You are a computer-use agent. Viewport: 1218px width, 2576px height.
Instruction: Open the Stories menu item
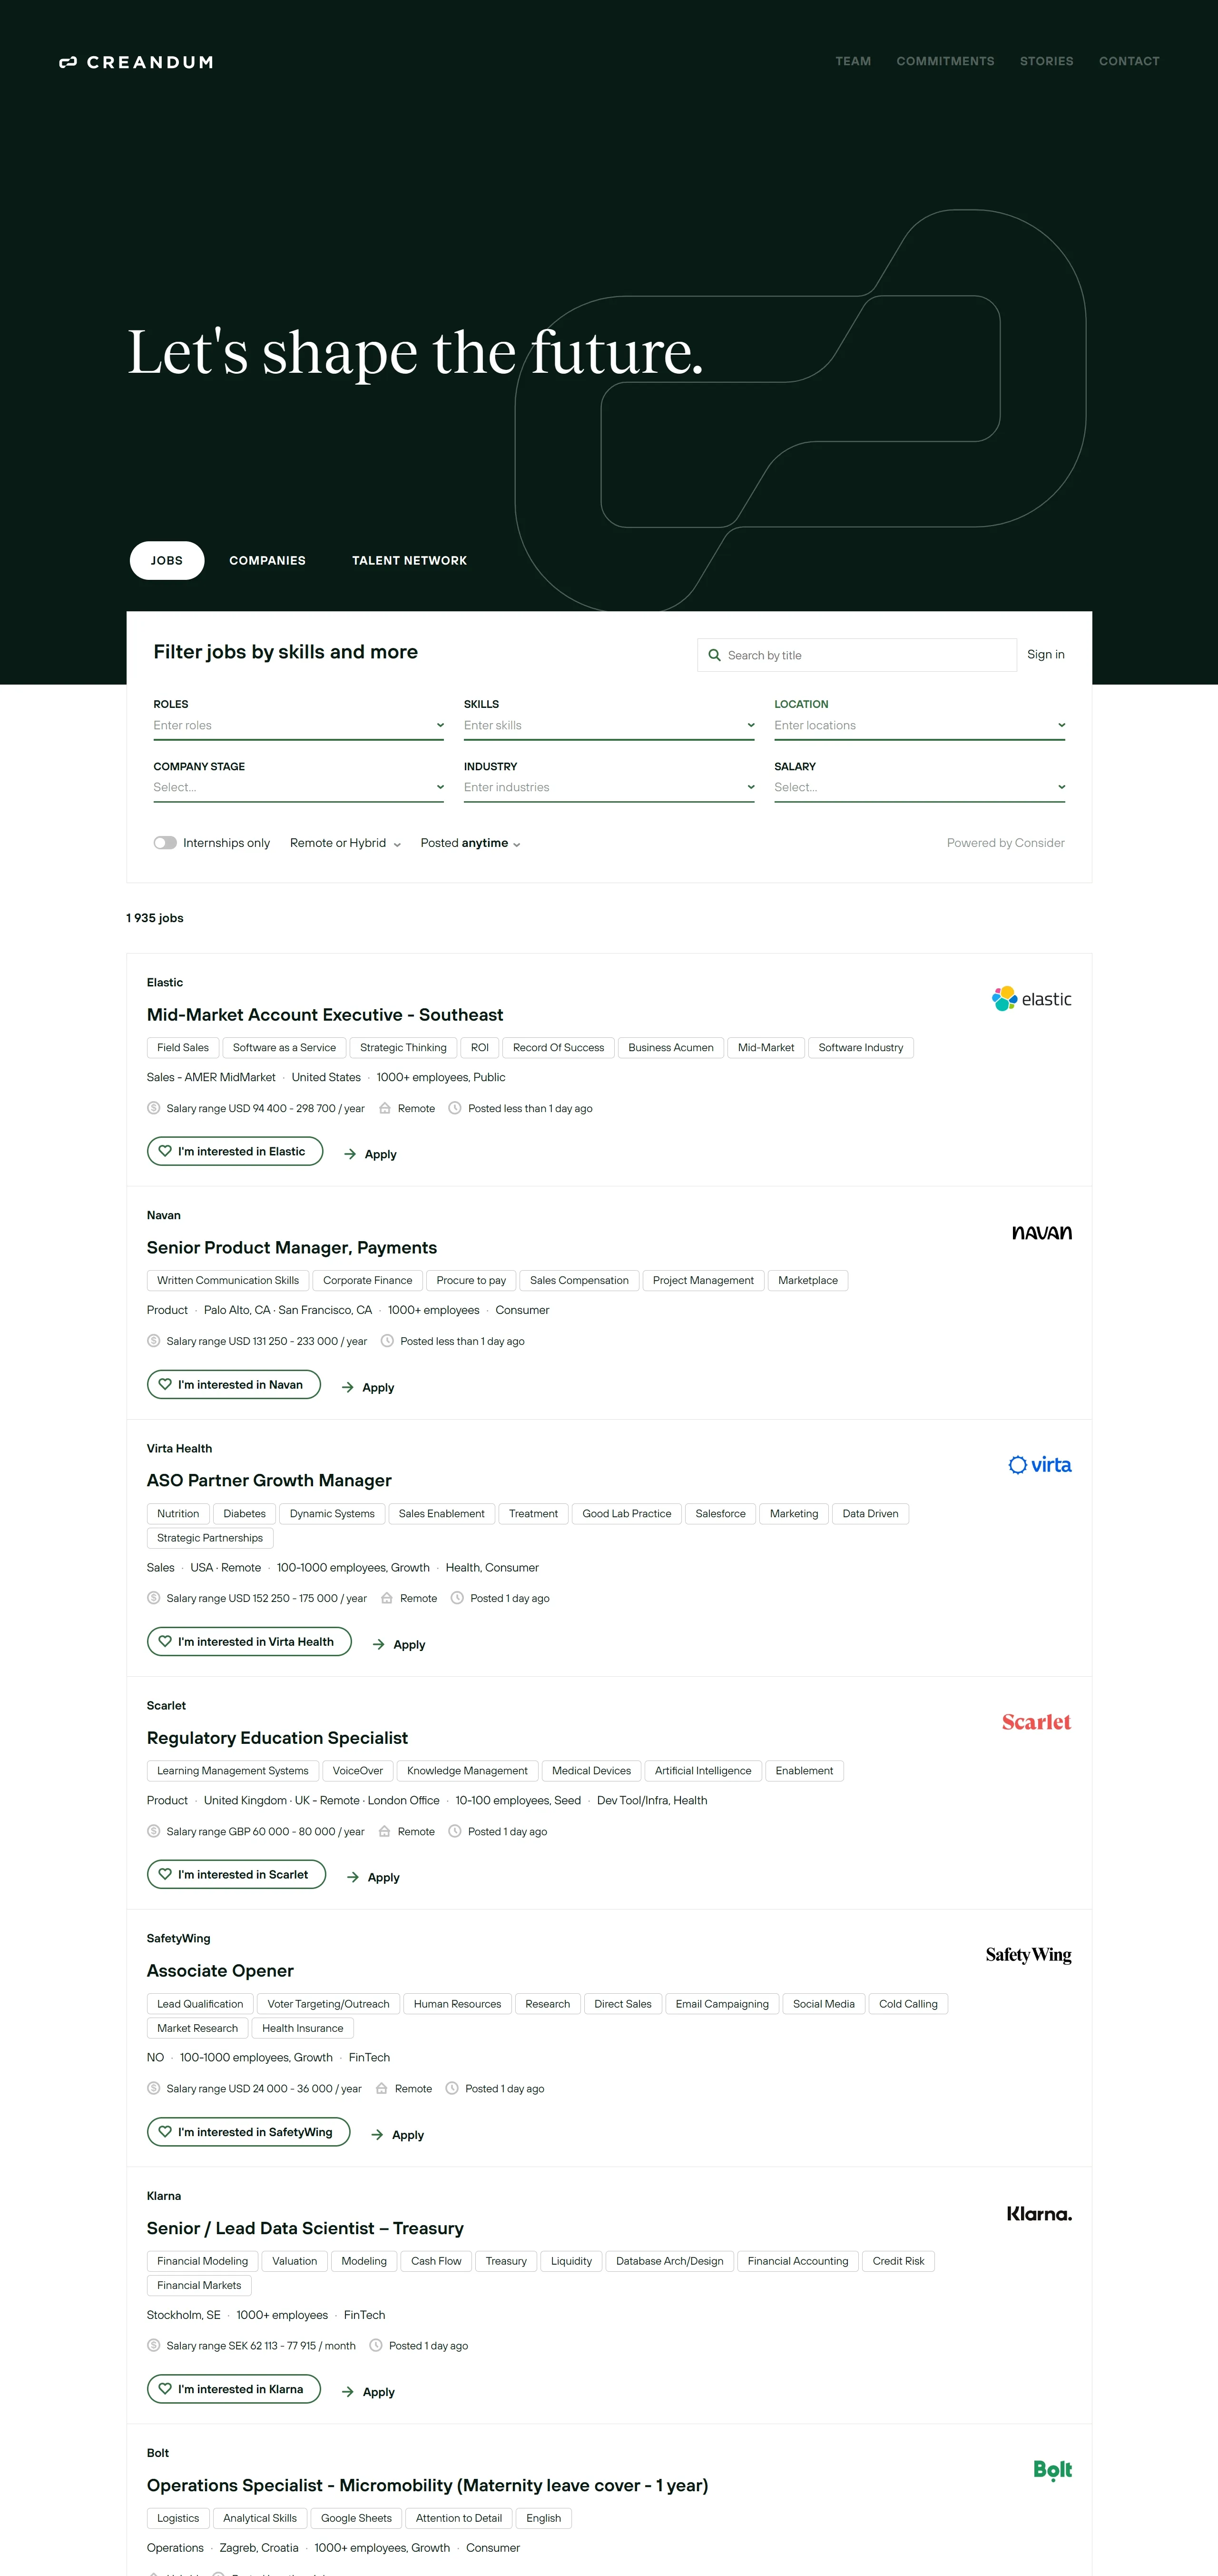click(x=1045, y=61)
